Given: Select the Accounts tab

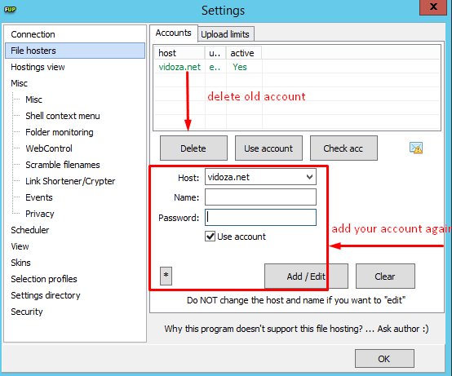Looking at the screenshot, I should click(173, 33).
